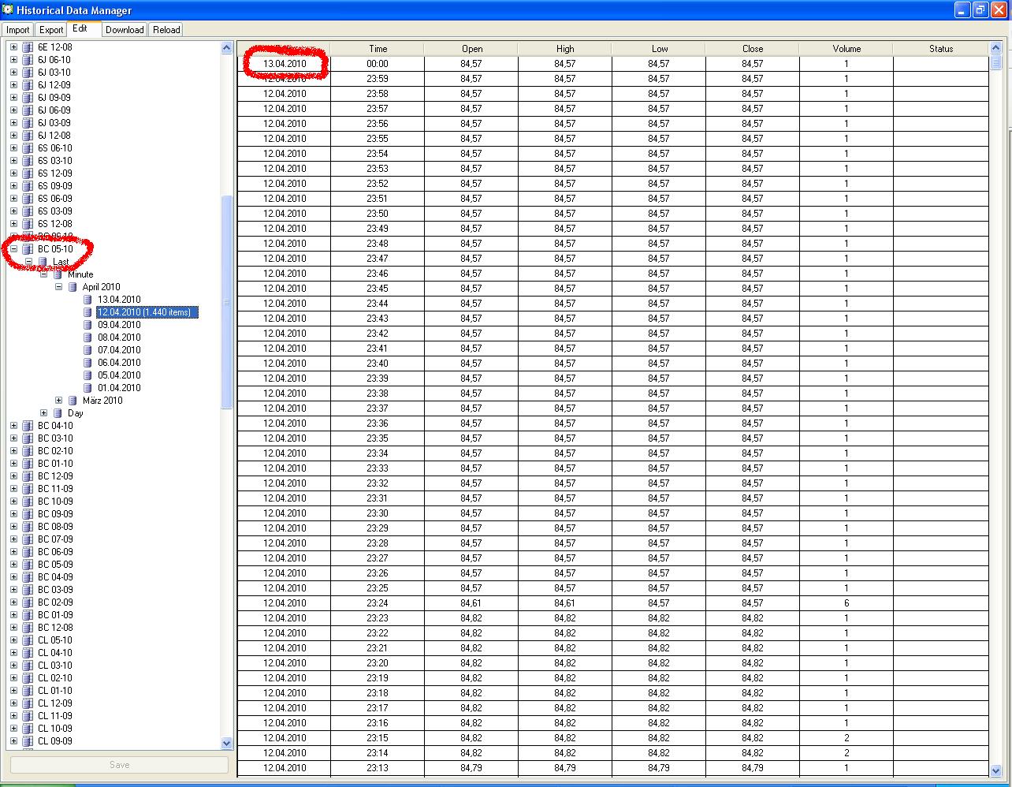The width and height of the screenshot is (1012, 787).
Task: Collapse the April 2010 tree node
Action: coord(58,287)
